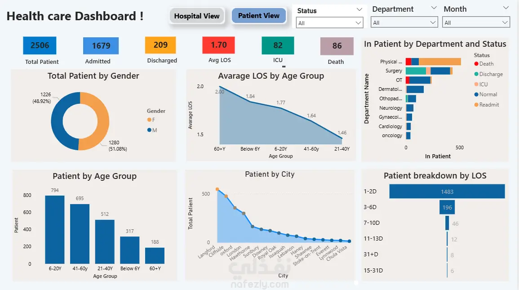Open the Department slicer dropdown box
The image size is (519, 290).
[x=404, y=22]
